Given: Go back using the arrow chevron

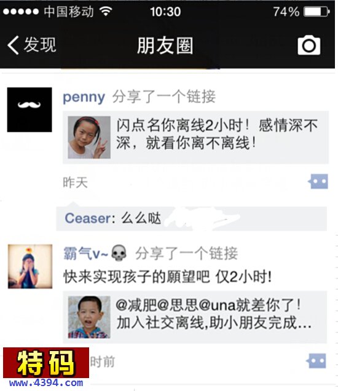Looking at the screenshot, I should 13,45.
